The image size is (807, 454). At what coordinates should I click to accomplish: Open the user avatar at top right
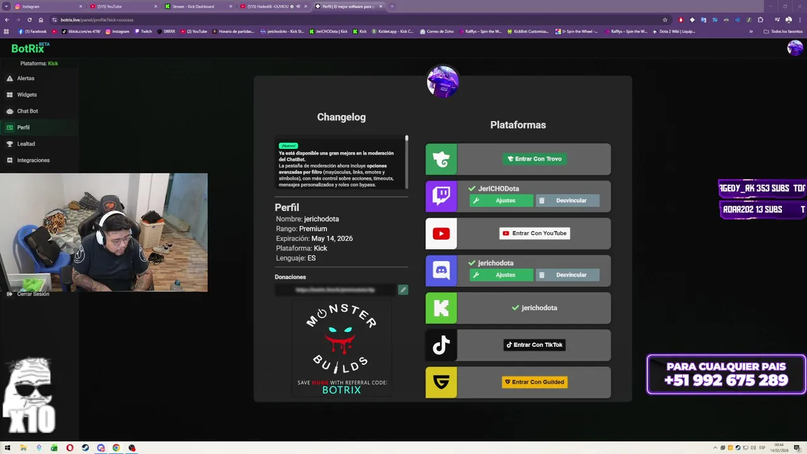click(795, 48)
